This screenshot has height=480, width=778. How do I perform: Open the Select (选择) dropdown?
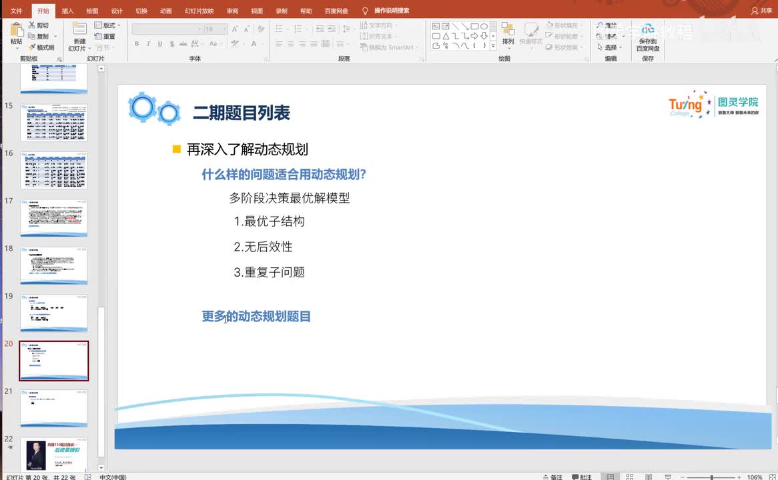pyautogui.click(x=609, y=47)
